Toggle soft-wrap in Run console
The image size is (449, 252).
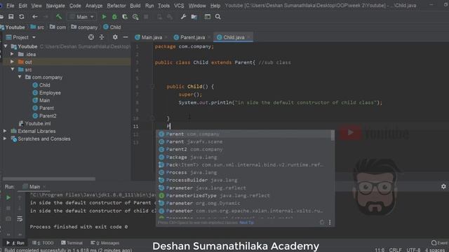[20, 219]
